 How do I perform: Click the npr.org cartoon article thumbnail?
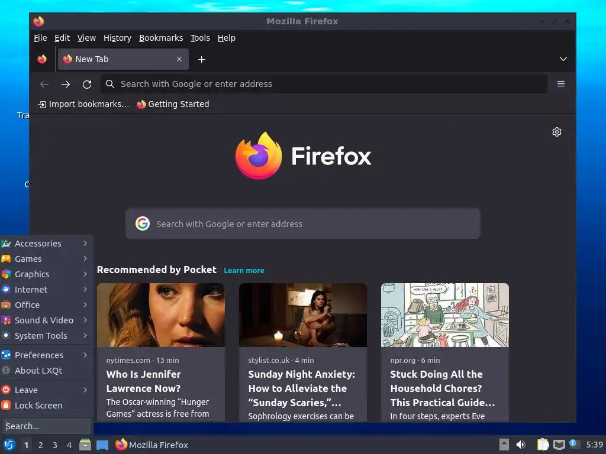pyautogui.click(x=445, y=315)
